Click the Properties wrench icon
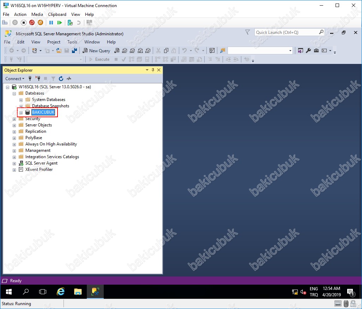This screenshot has height=309, width=362. click(x=308, y=50)
